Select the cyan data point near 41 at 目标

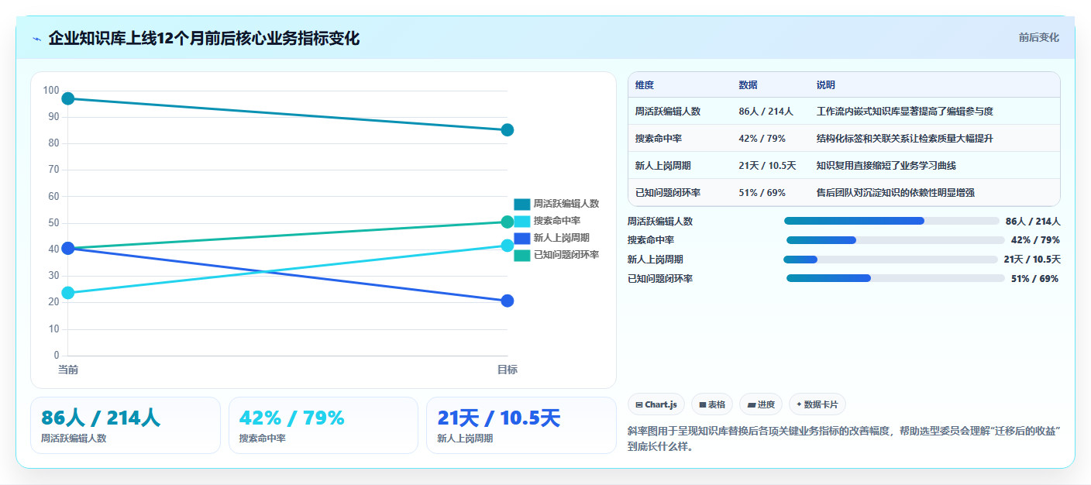[x=508, y=246]
